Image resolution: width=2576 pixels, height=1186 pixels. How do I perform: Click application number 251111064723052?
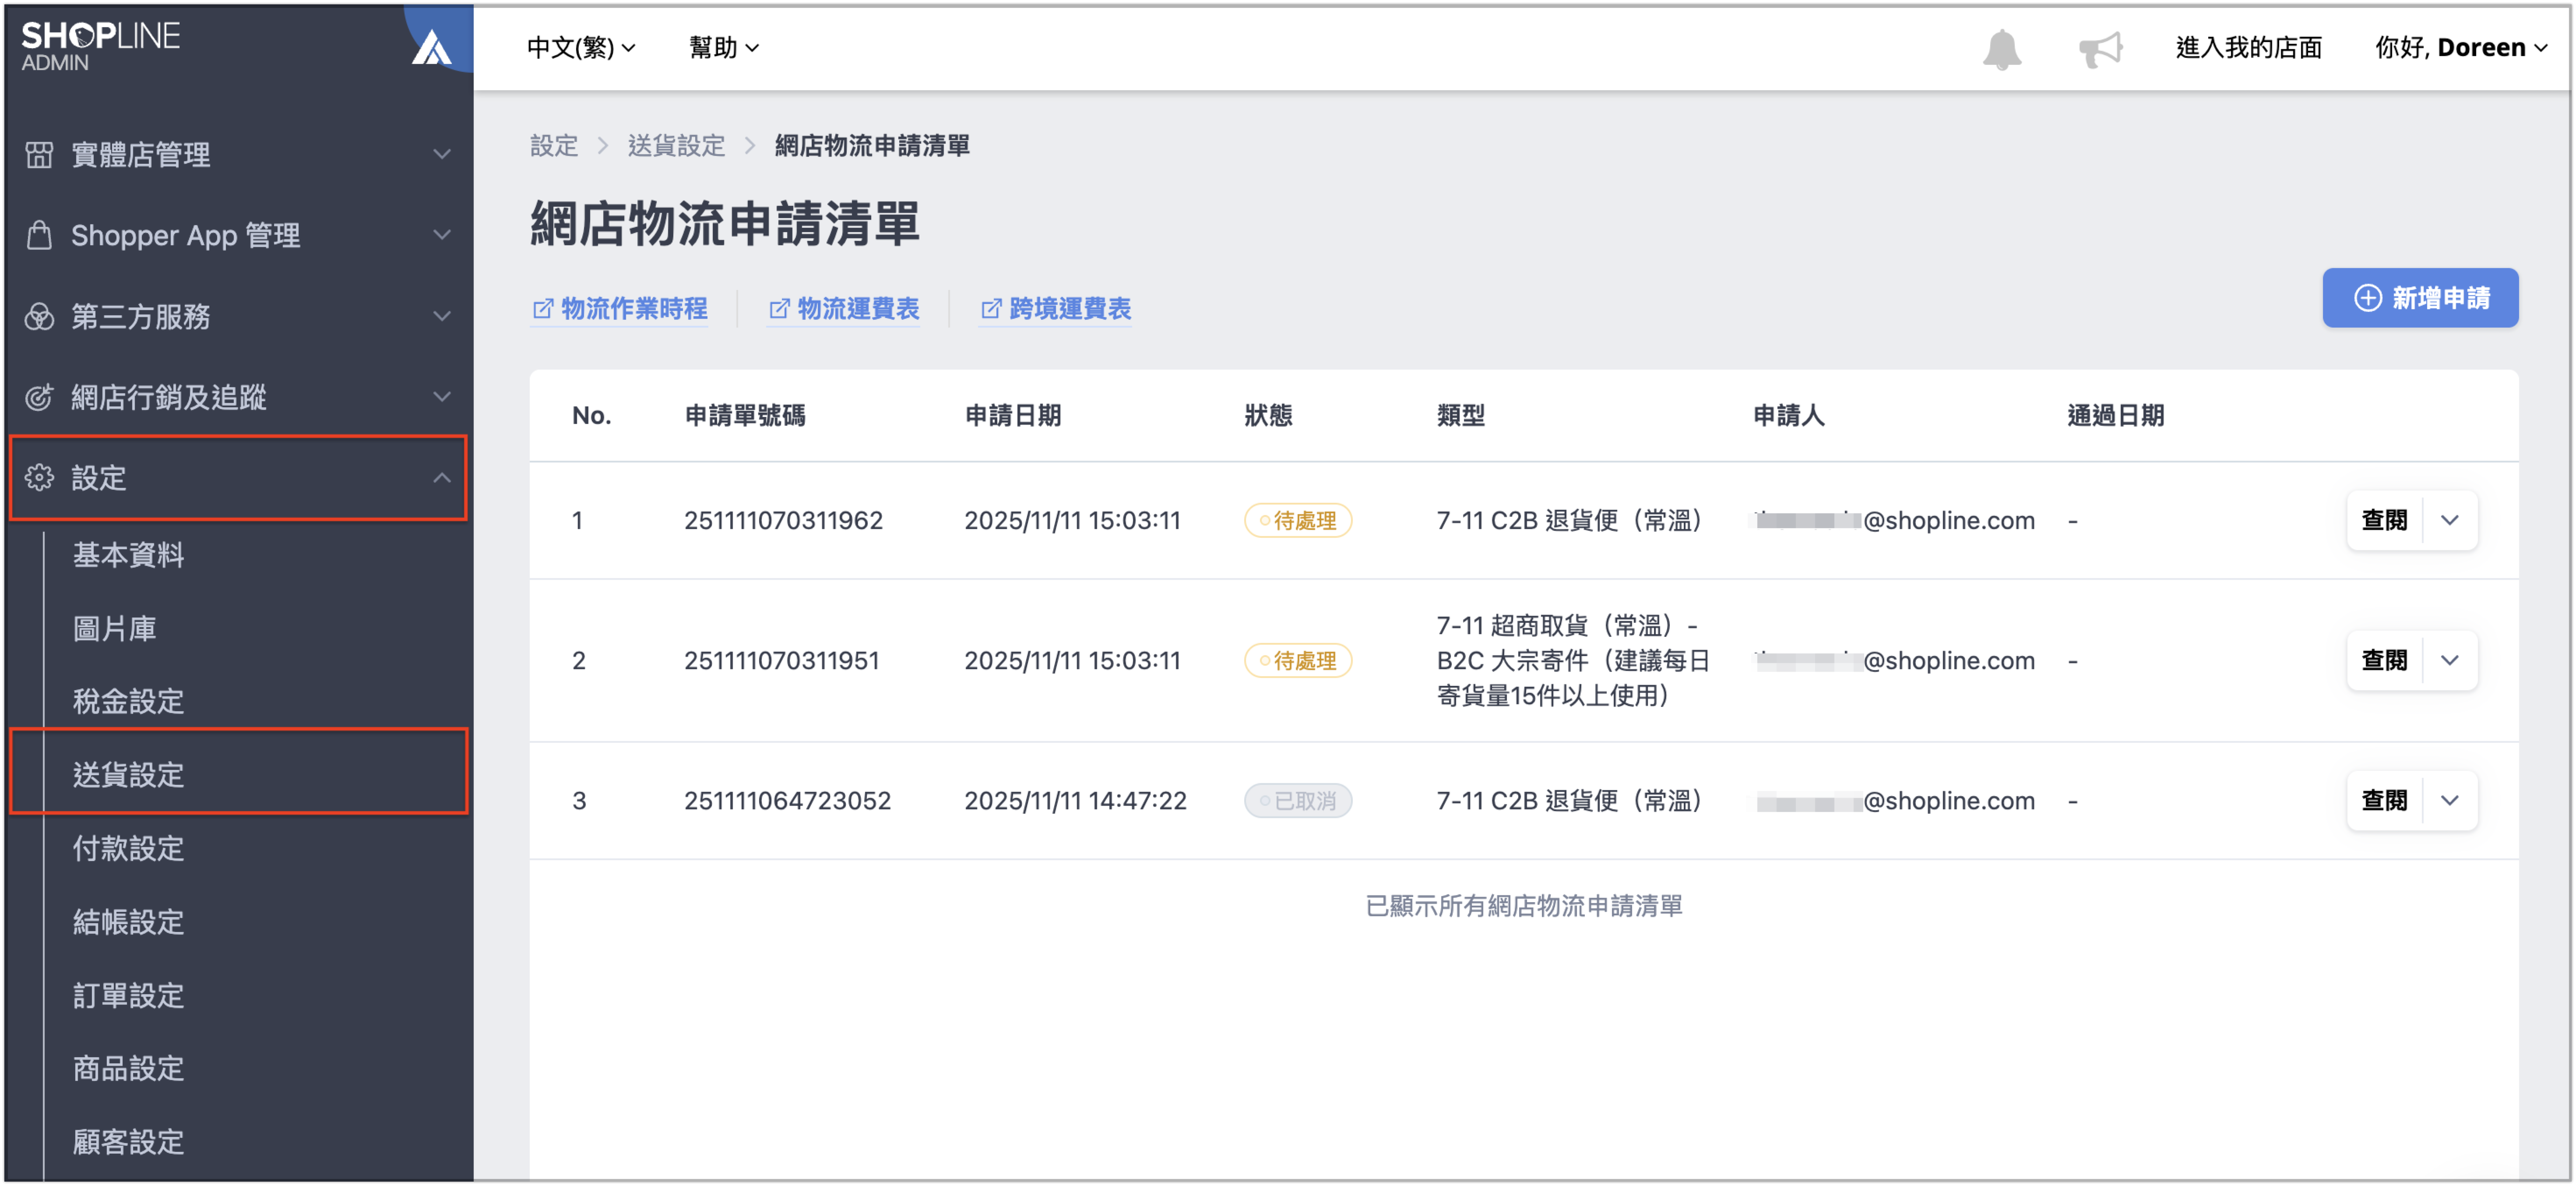[787, 800]
